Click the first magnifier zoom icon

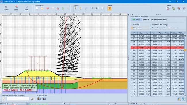tap(76, 8)
